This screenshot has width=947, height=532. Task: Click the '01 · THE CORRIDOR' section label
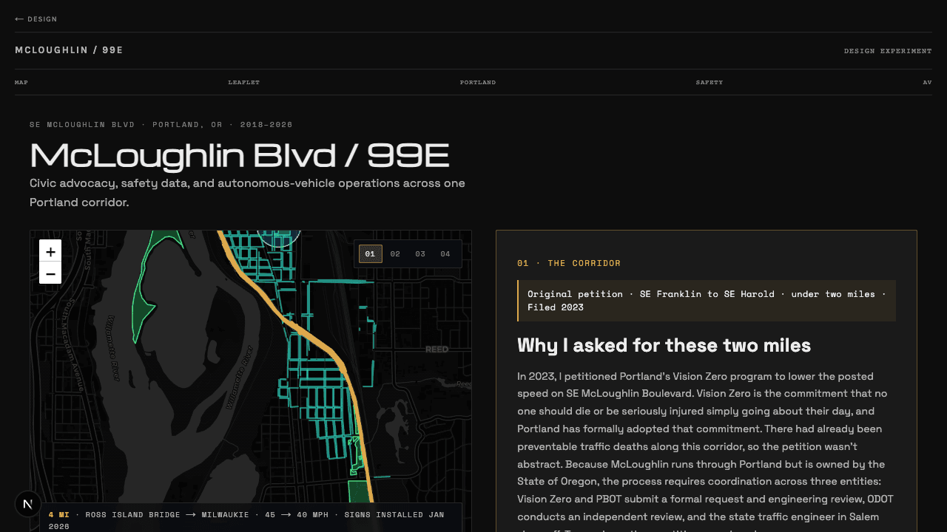click(569, 263)
